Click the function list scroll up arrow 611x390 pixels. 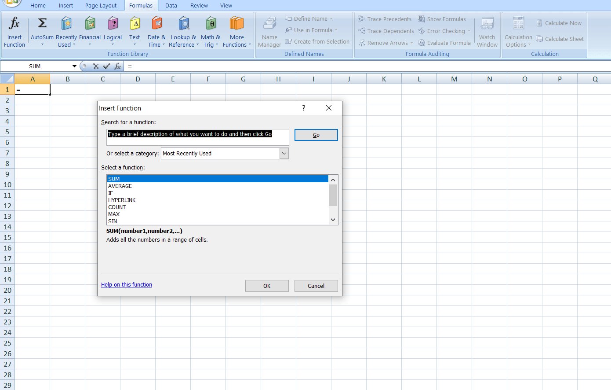[333, 180]
